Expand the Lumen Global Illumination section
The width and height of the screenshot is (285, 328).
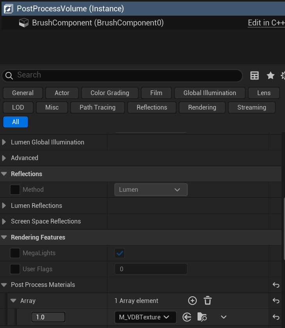click(x=4, y=142)
